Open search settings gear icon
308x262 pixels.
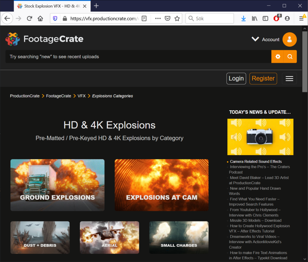tap(278, 56)
